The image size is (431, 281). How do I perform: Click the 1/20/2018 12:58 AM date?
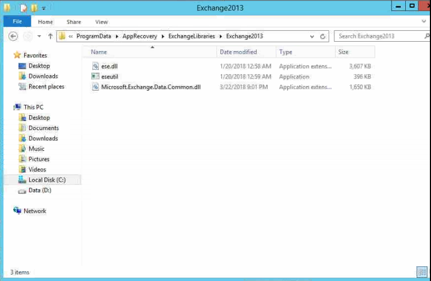click(245, 66)
